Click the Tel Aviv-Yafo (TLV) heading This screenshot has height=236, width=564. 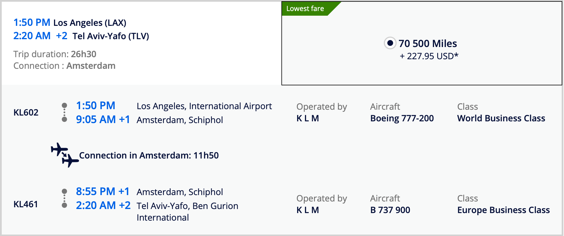(x=111, y=36)
